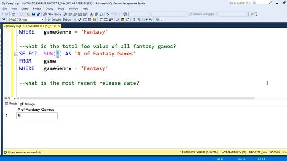This screenshot has height=161, width=287.
Task: Click the greyed Redo arrow icon
Action: pyautogui.click(x=116, y=14)
